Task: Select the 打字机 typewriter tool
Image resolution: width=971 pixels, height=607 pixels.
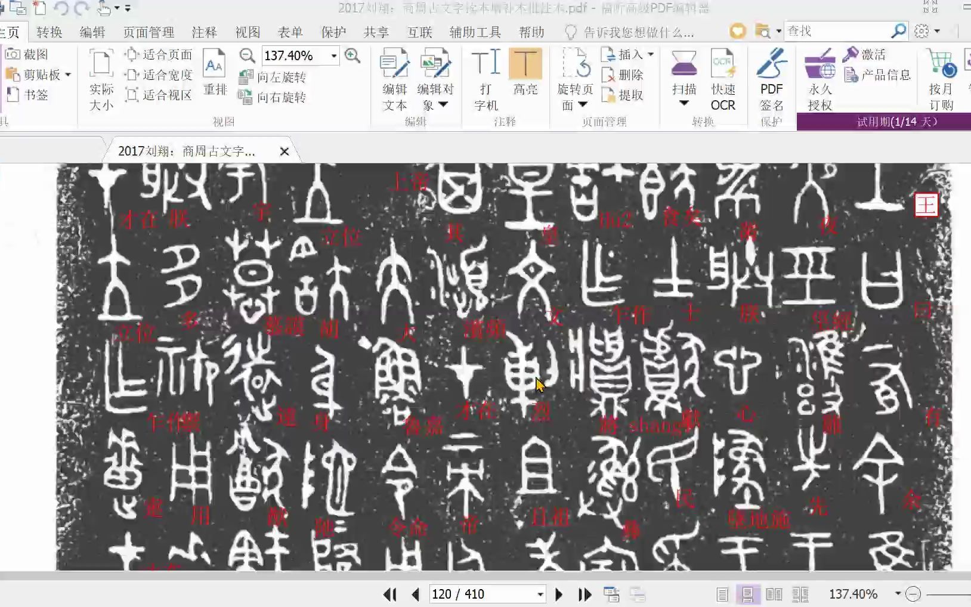Action: (x=486, y=80)
